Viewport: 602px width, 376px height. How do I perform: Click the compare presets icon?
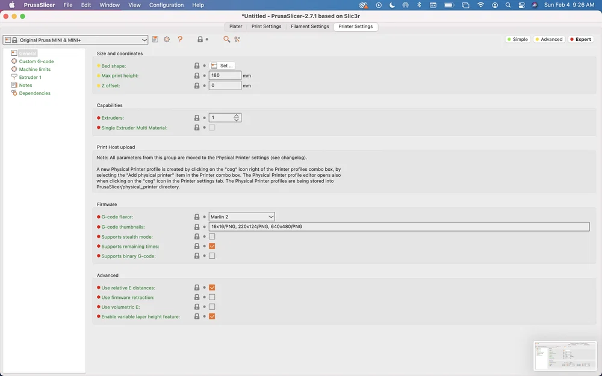[x=237, y=39]
